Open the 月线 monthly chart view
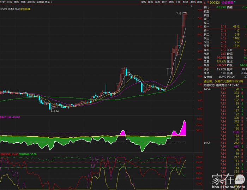 23,2
